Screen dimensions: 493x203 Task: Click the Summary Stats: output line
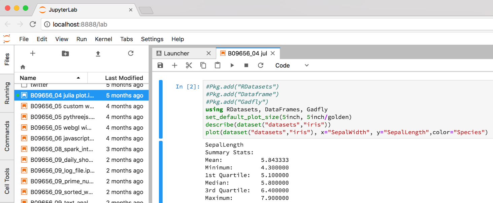(x=229, y=153)
